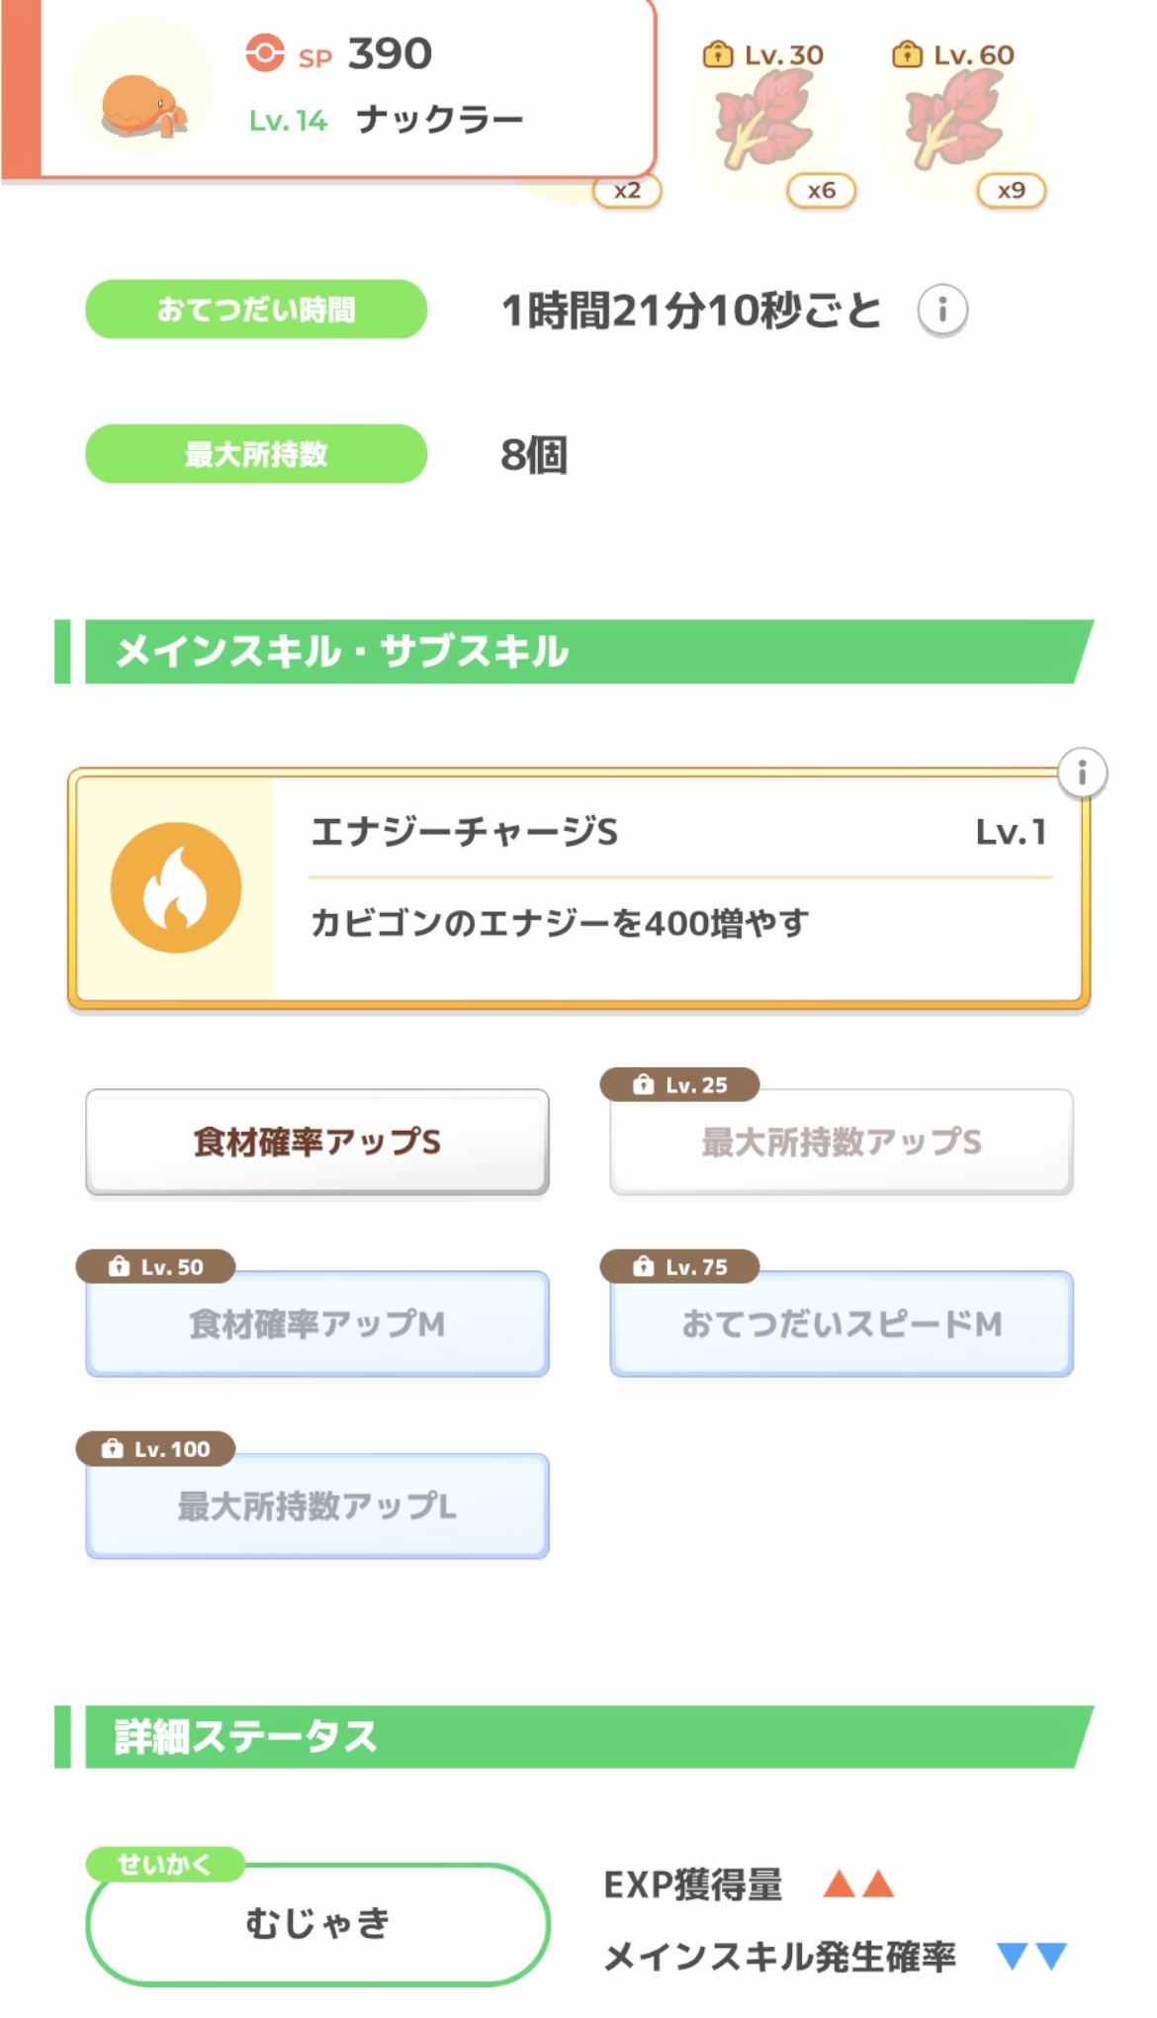The width and height of the screenshot is (1157, 2018).
Task: Select the 最大所持数アップL sub skill
Action: (317, 1507)
